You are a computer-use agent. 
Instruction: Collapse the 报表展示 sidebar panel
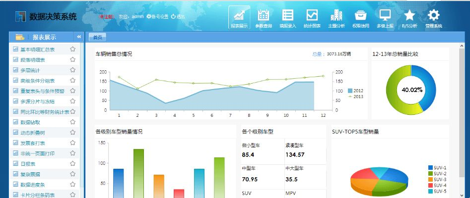pyautogui.click(x=78, y=37)
